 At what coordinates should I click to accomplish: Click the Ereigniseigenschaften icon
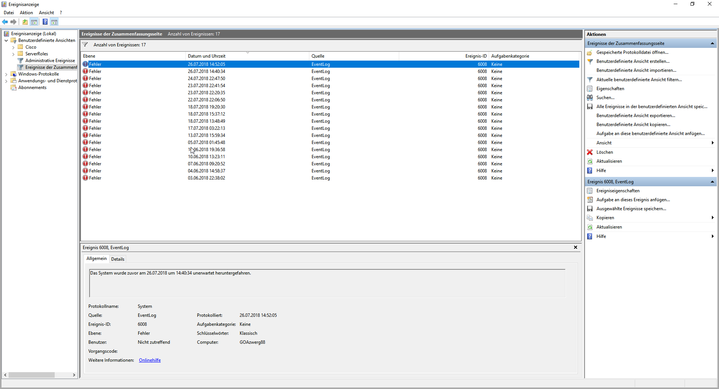coord(590,191)
